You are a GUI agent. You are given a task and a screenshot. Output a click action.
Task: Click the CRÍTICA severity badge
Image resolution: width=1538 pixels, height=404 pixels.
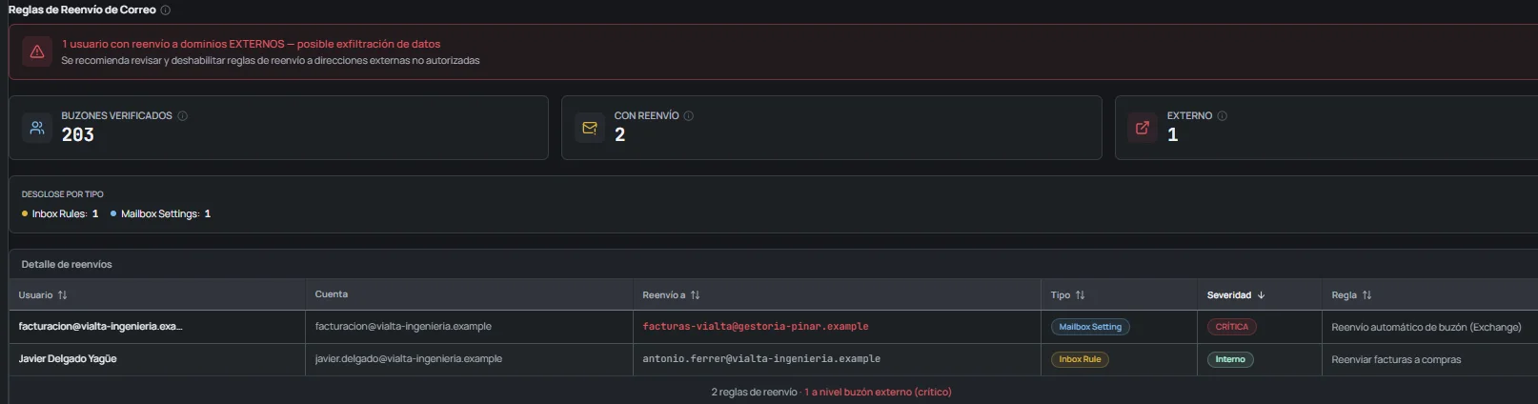coord(1232,327)
